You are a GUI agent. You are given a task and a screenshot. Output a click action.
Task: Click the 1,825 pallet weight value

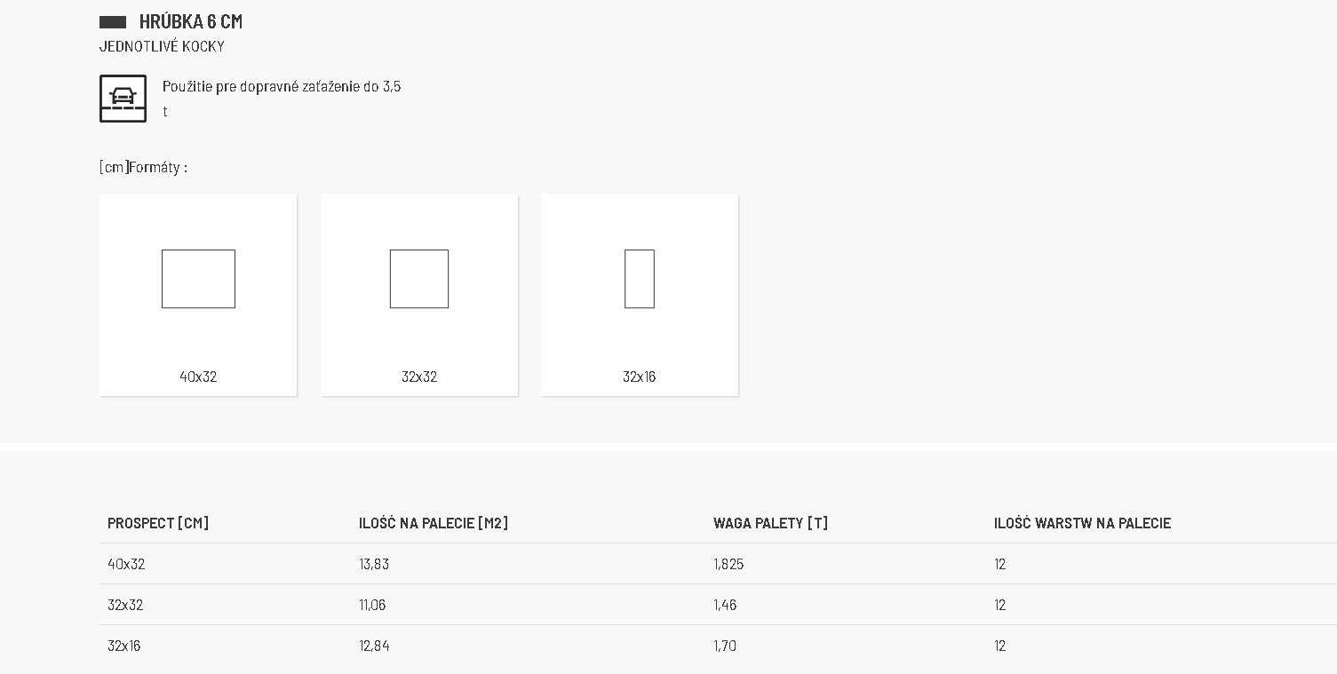tap(728, 564)
